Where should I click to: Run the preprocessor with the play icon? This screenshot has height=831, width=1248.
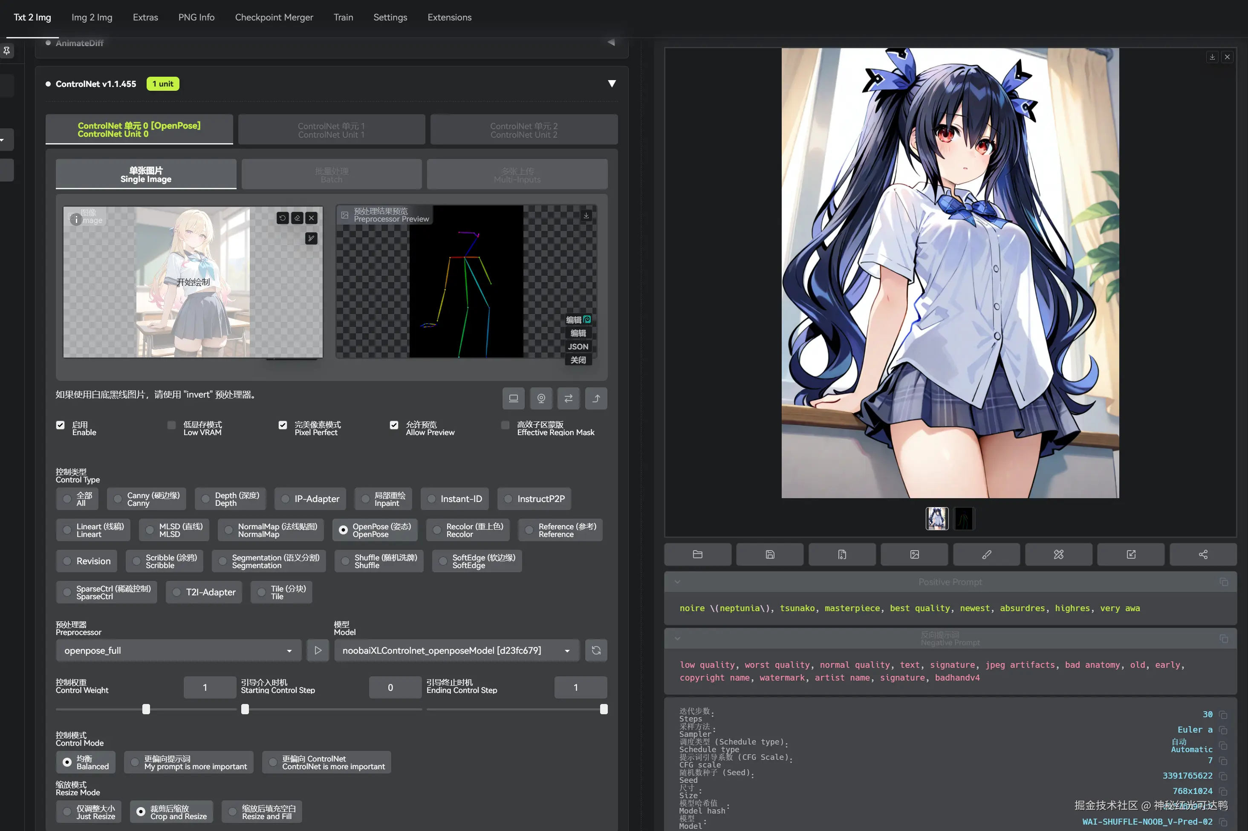318,650
